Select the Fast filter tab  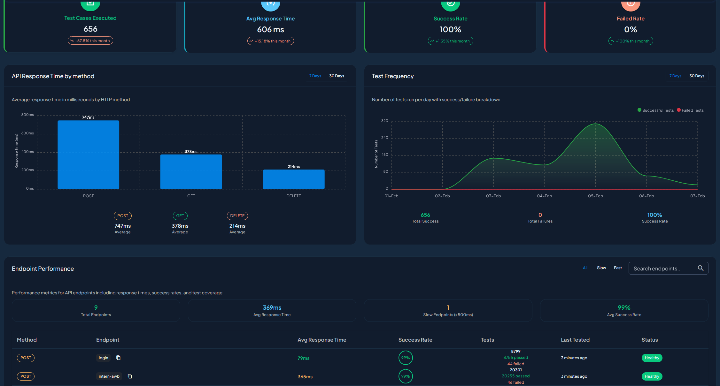coord(617,268)
